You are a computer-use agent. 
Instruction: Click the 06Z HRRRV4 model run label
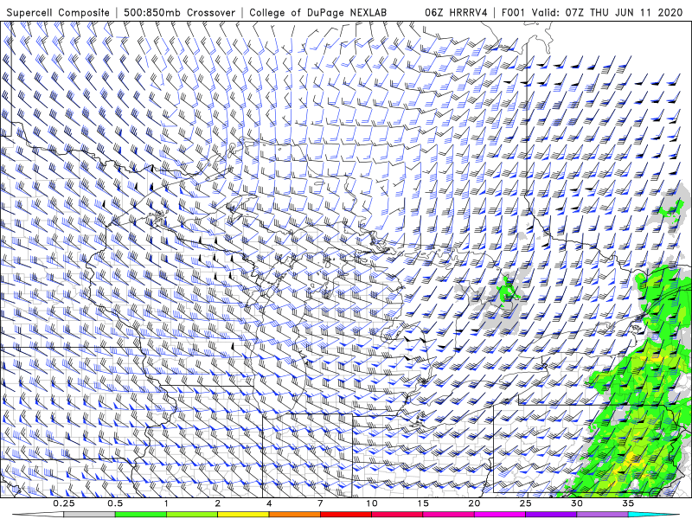(457, 12)
